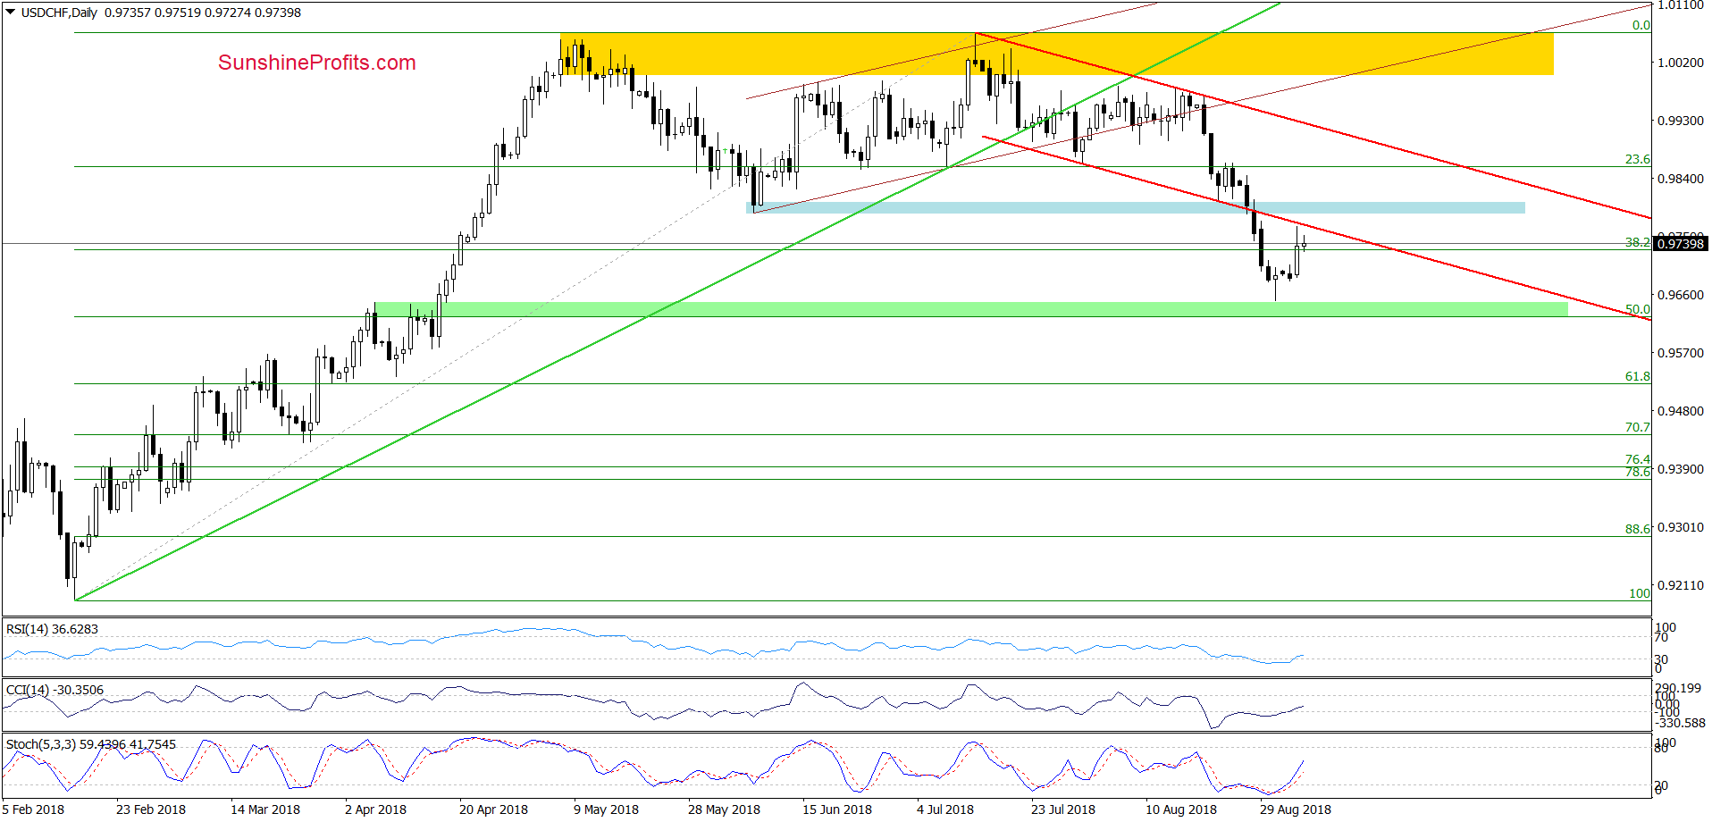Image resolution: width=1712 pixels, height=822 pixels.
Task: Select the 20 Apr 2018 date label
Action: (493, 809)
